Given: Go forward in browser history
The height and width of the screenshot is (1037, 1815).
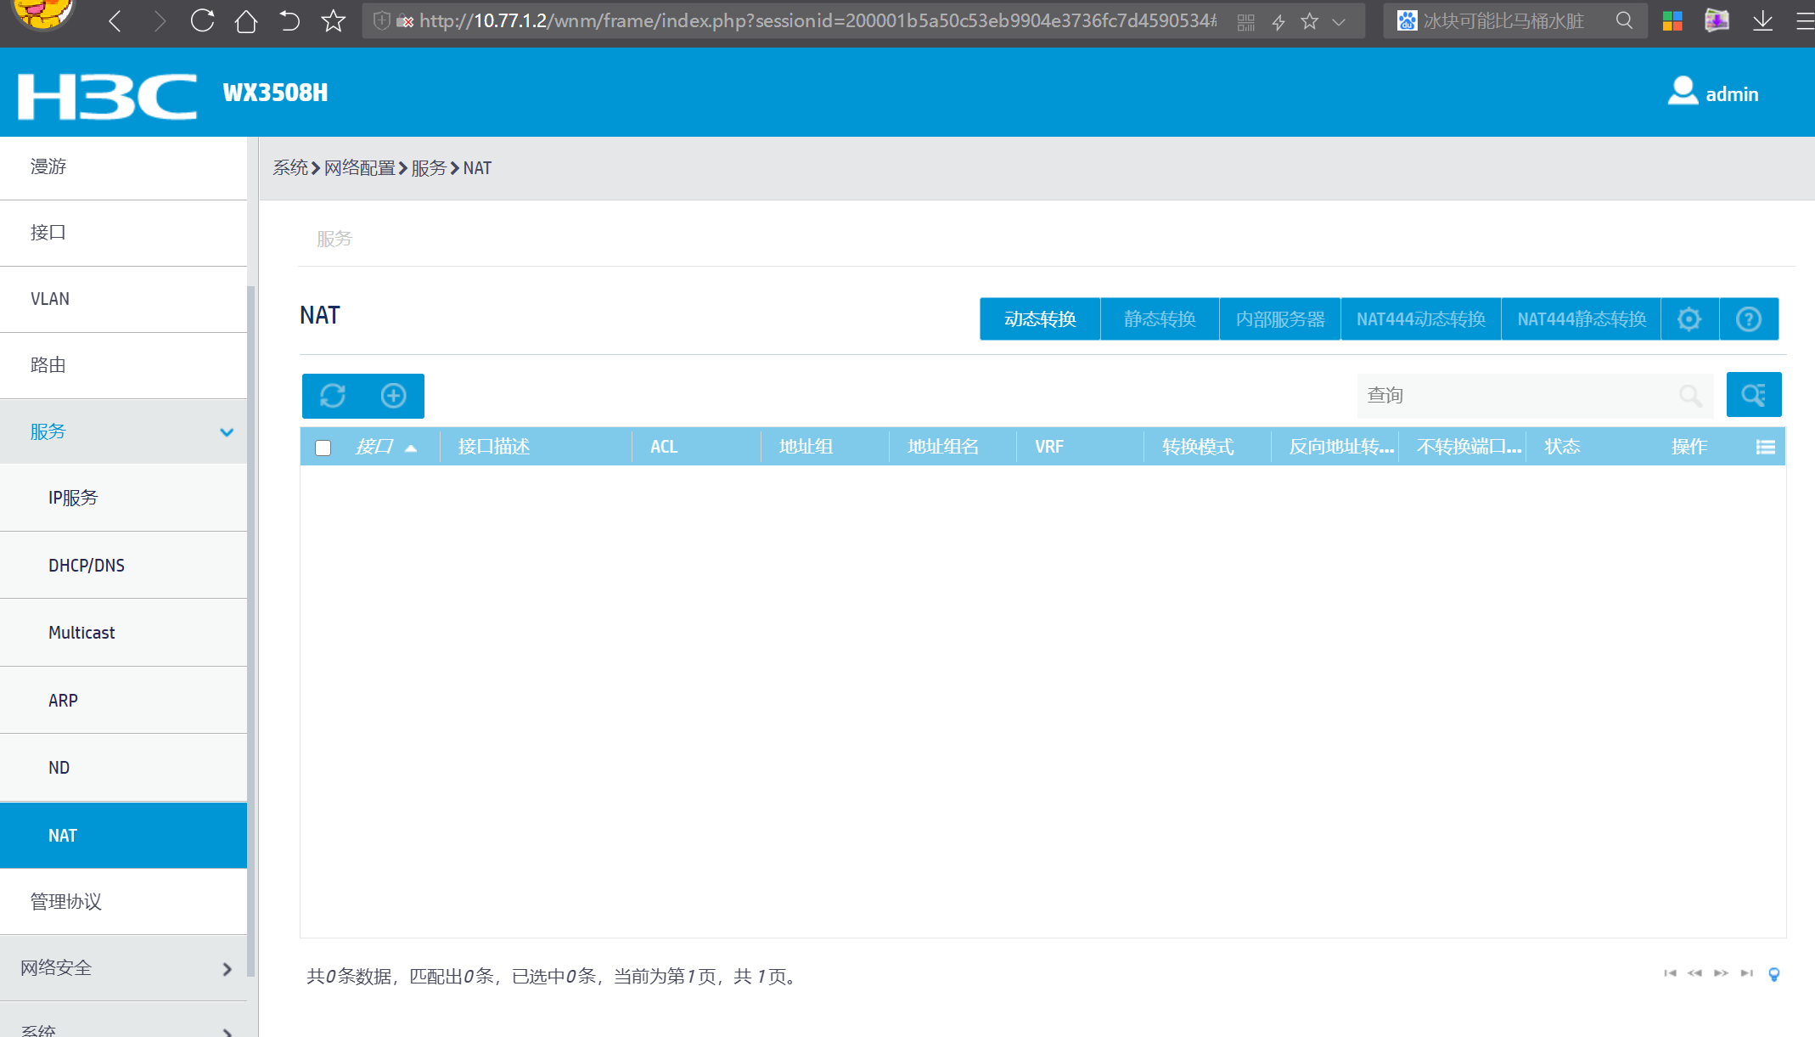Looking at the screenshot, I should coord(159,20).
